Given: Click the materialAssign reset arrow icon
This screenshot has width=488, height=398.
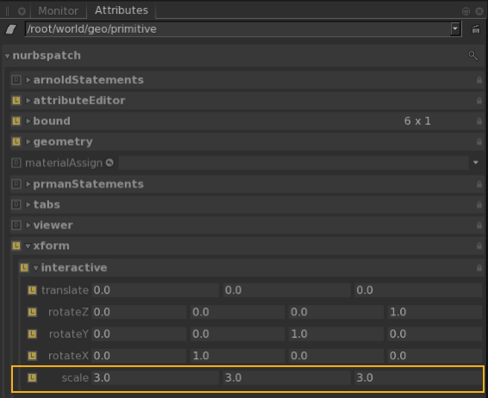Looking at the screenshot, I should tap(109, 163).
